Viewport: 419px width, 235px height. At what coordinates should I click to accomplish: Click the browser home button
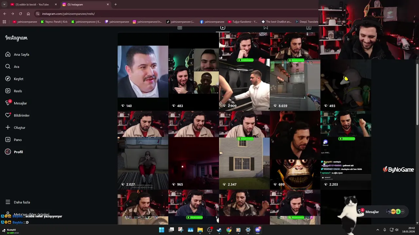pyautogui.click(x=28, y=14)
